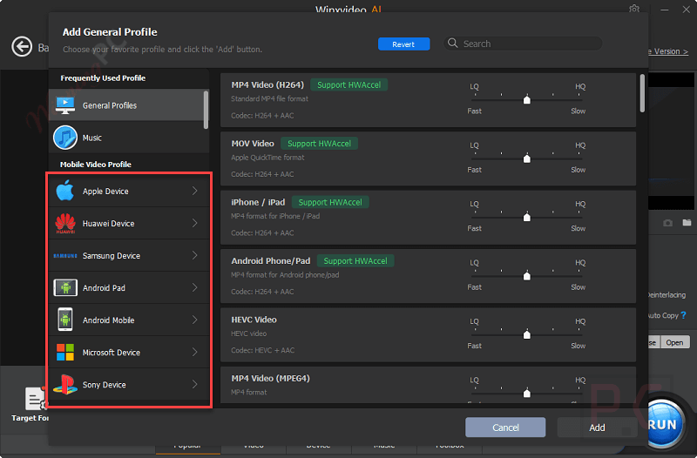This screenshot has height=458, width=697.
Task: Click the Auto Copy help question mark
Action: click(684, 315)
